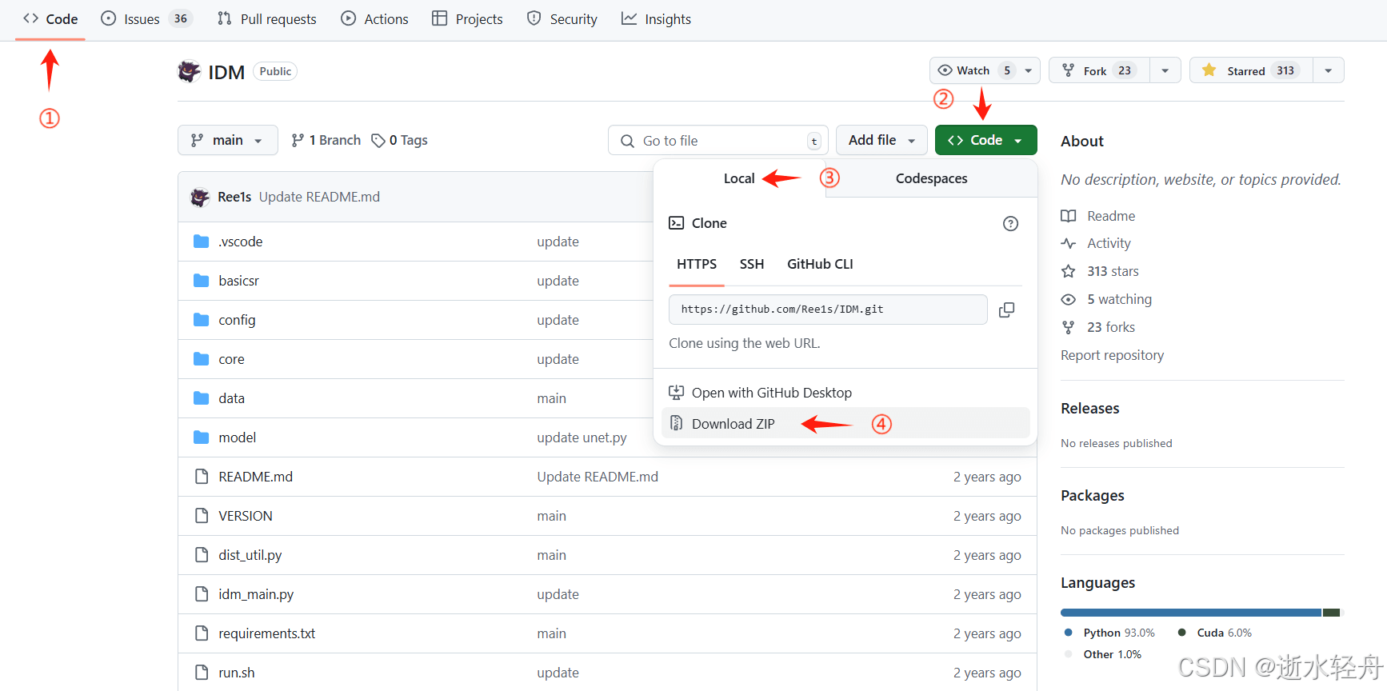Click the clone help question mark icon
The width and height of the screenshot is (1387, 691).
[1011, 223]
